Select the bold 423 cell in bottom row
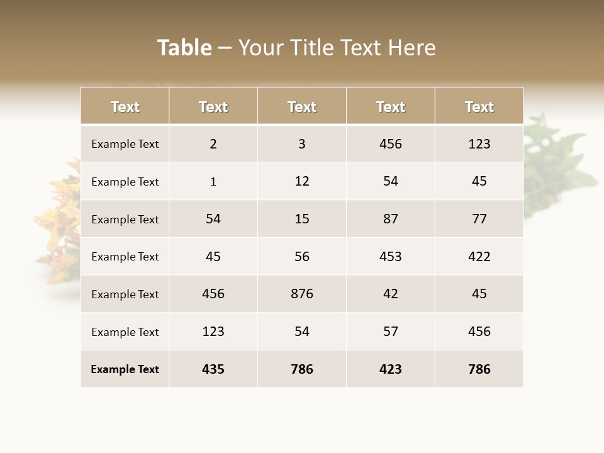Viewport: 604px width, 453px height. (x=391, y=369)
